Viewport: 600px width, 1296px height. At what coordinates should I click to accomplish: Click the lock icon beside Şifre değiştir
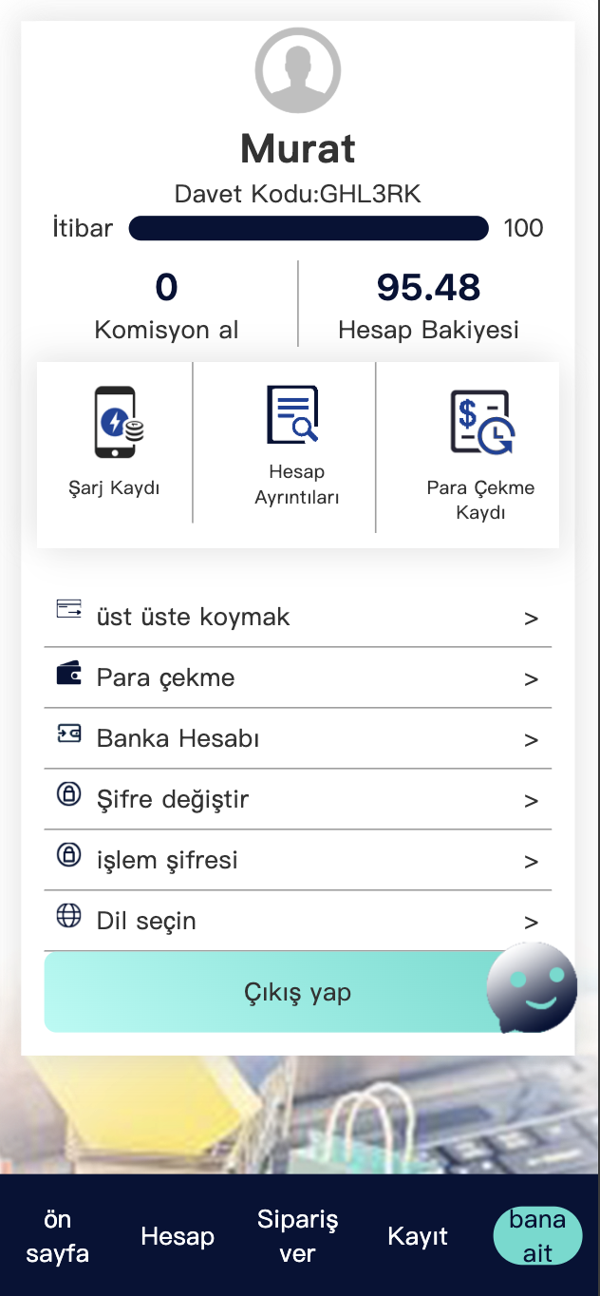pos(68,794)
